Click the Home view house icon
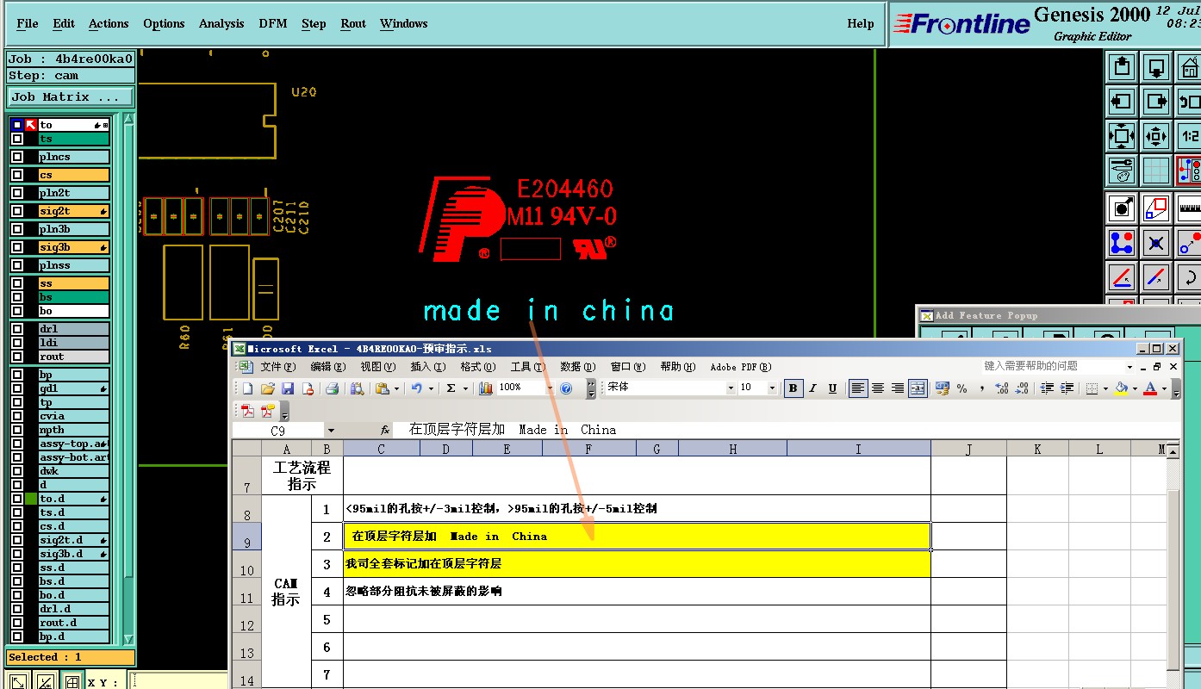 click(x=1190, y=66)
